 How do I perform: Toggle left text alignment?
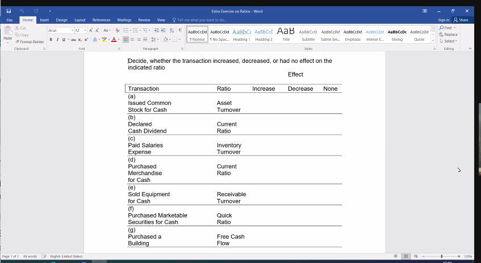point(126,40)
